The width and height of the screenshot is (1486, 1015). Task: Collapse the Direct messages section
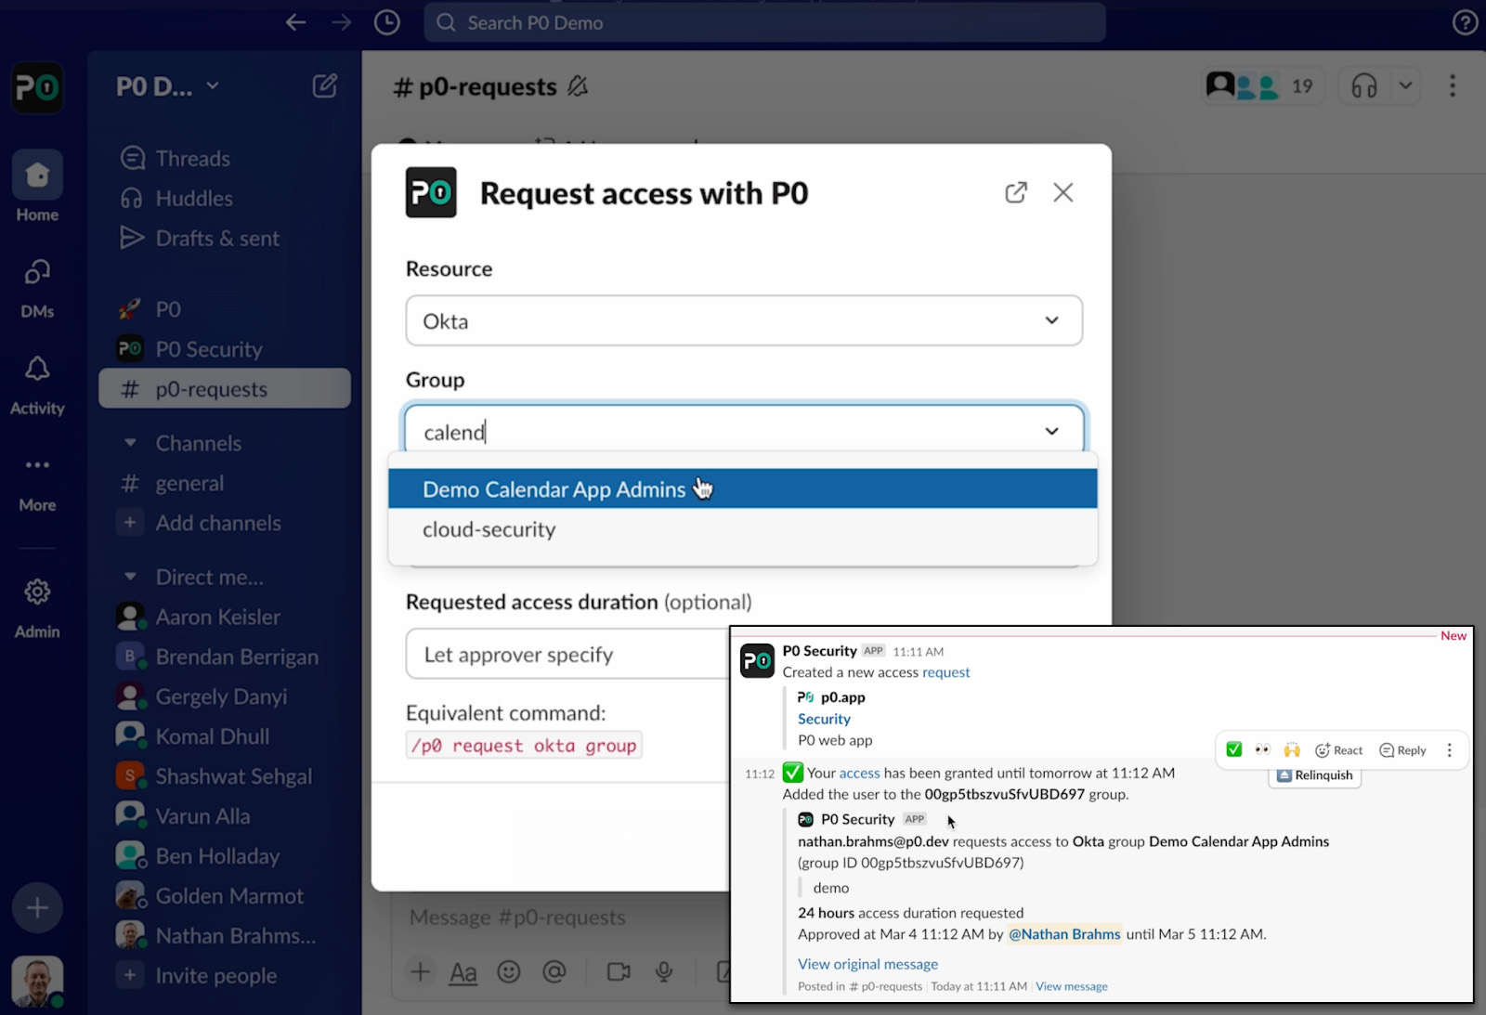tap(131, 576)
